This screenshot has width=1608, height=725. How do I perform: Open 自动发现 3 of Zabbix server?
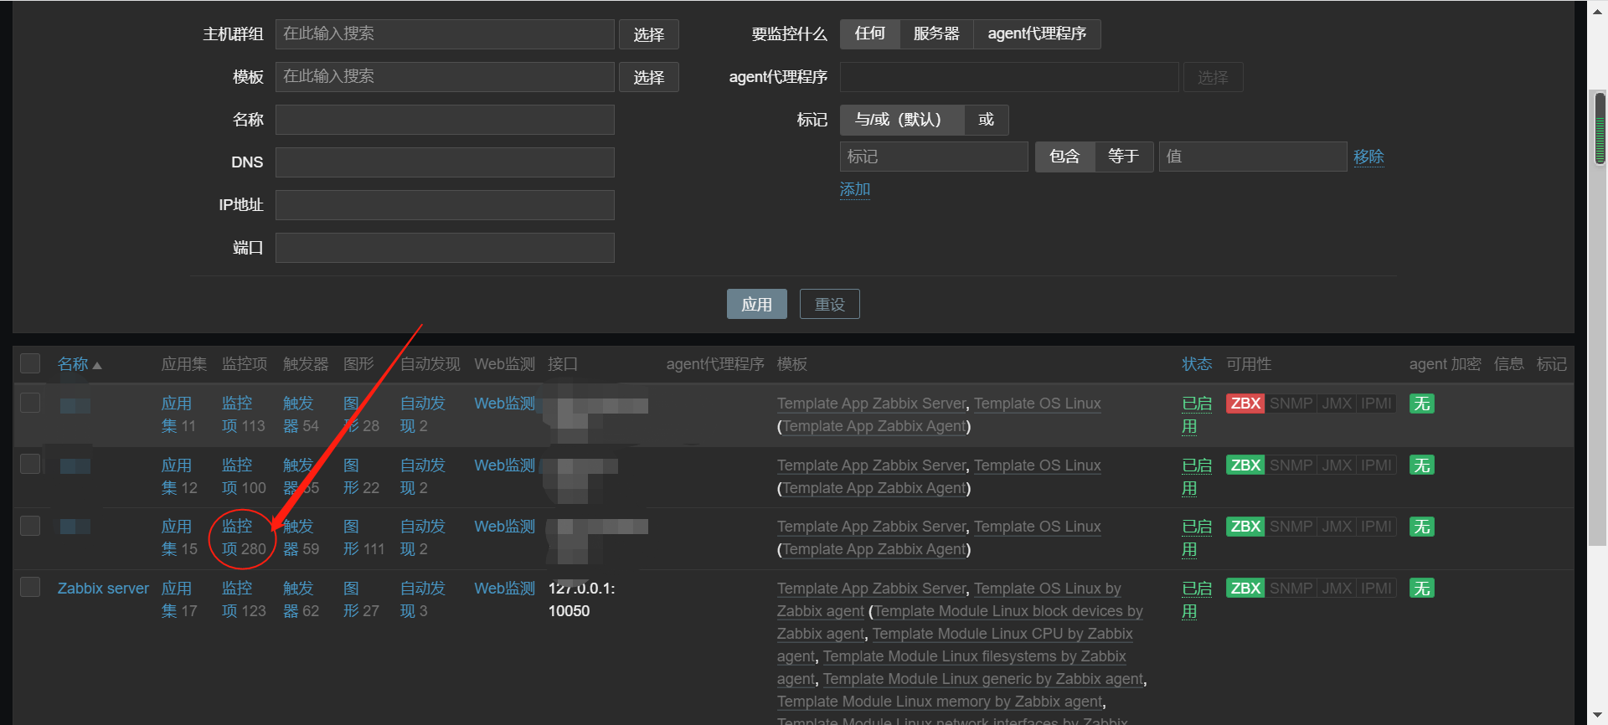tap(422, 599)
